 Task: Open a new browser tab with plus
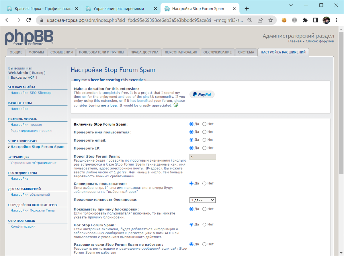(x=247, y=9)
